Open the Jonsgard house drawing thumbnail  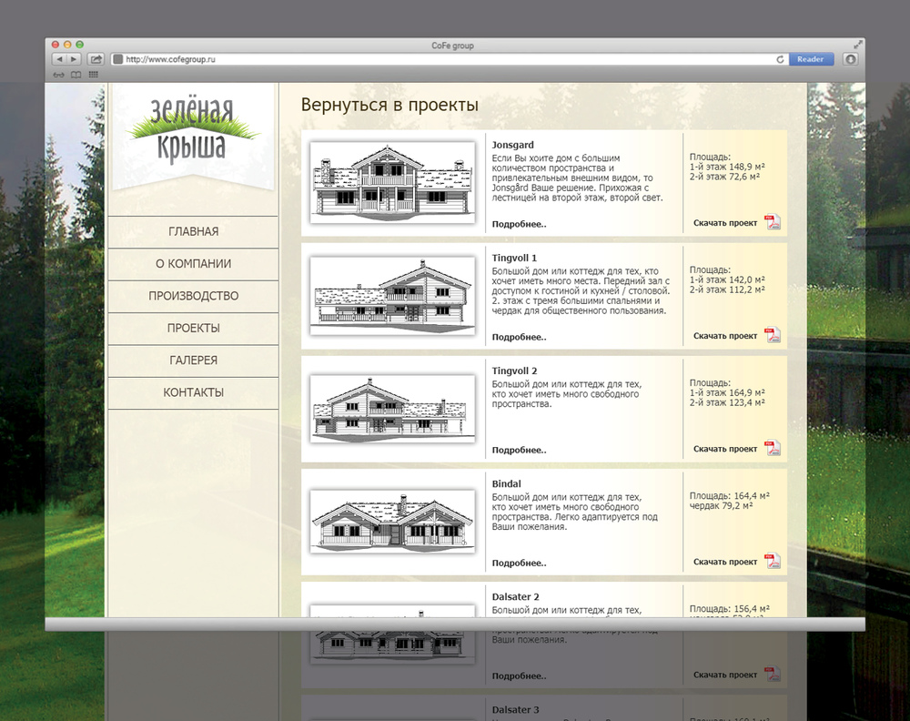pos(393,182)
